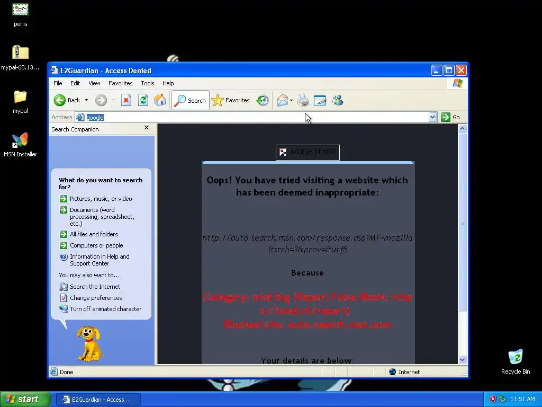Image resolution: width=542 pixels, height=407 pixels.
Task: Open Information in Help and Support Center
Action: tap(94, 260)
